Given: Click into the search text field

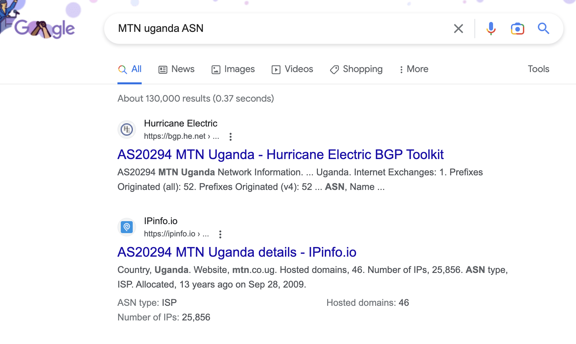Looking at the screenshot, I should pos(282,29).
